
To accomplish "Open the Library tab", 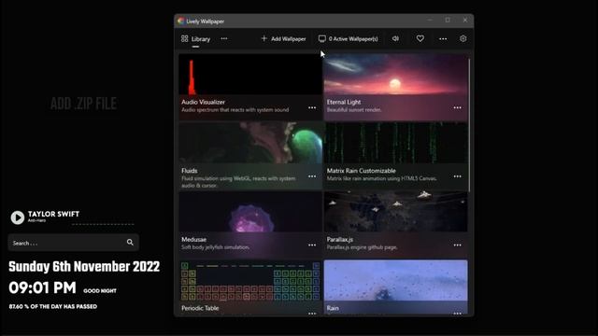I will pyautogui.click(x=195, y=39).
